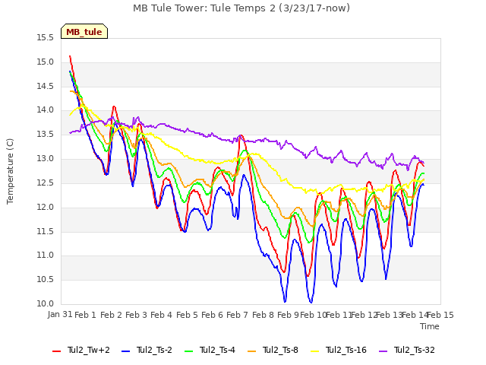Select the Tul2_Ts-4 legend label
Screen dimensions: 486x365
[x=218, y=350]
